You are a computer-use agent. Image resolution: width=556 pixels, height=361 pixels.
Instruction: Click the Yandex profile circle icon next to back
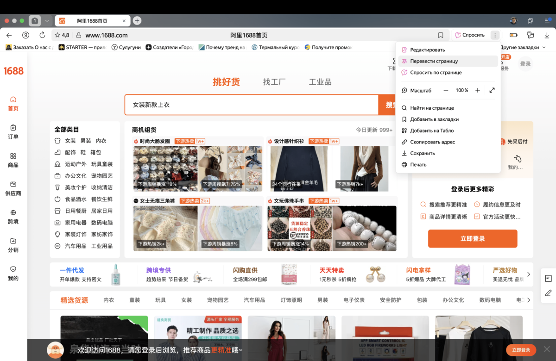coord(26,35)
